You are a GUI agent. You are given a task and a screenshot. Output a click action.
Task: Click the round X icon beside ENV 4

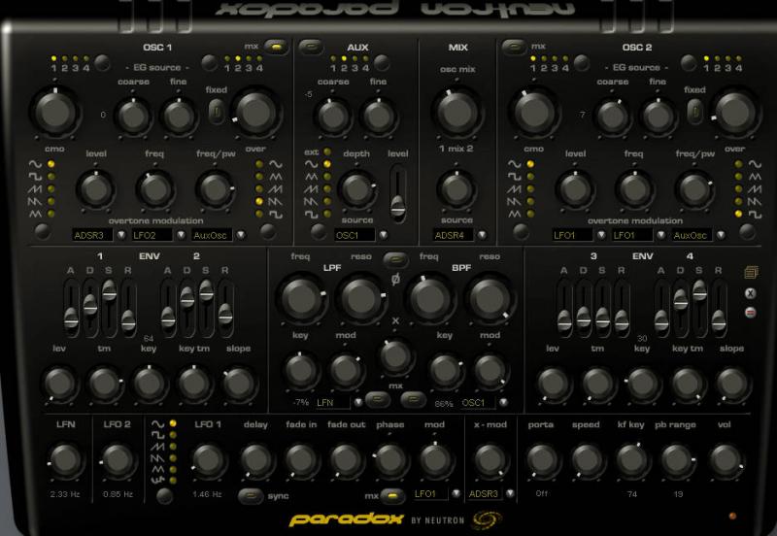tap(750, 293)
